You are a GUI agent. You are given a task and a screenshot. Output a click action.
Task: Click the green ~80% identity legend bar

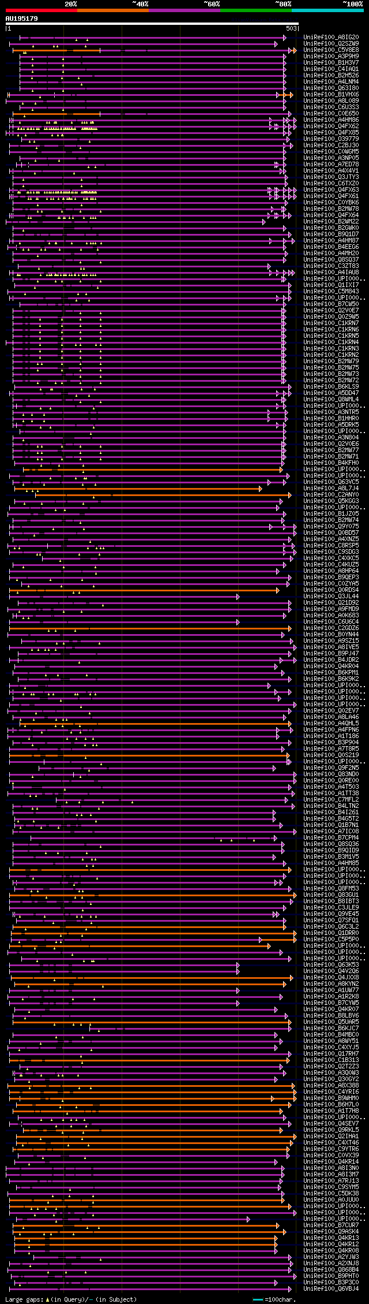tap(256, 10)
